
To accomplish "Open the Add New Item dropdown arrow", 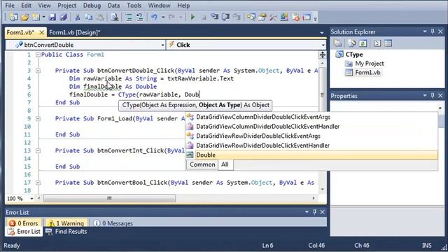I will coord(43,17).
